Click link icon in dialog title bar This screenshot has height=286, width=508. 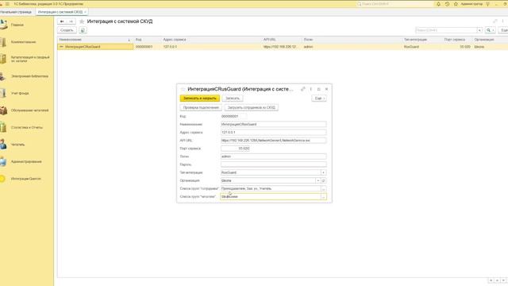(303, 89)
